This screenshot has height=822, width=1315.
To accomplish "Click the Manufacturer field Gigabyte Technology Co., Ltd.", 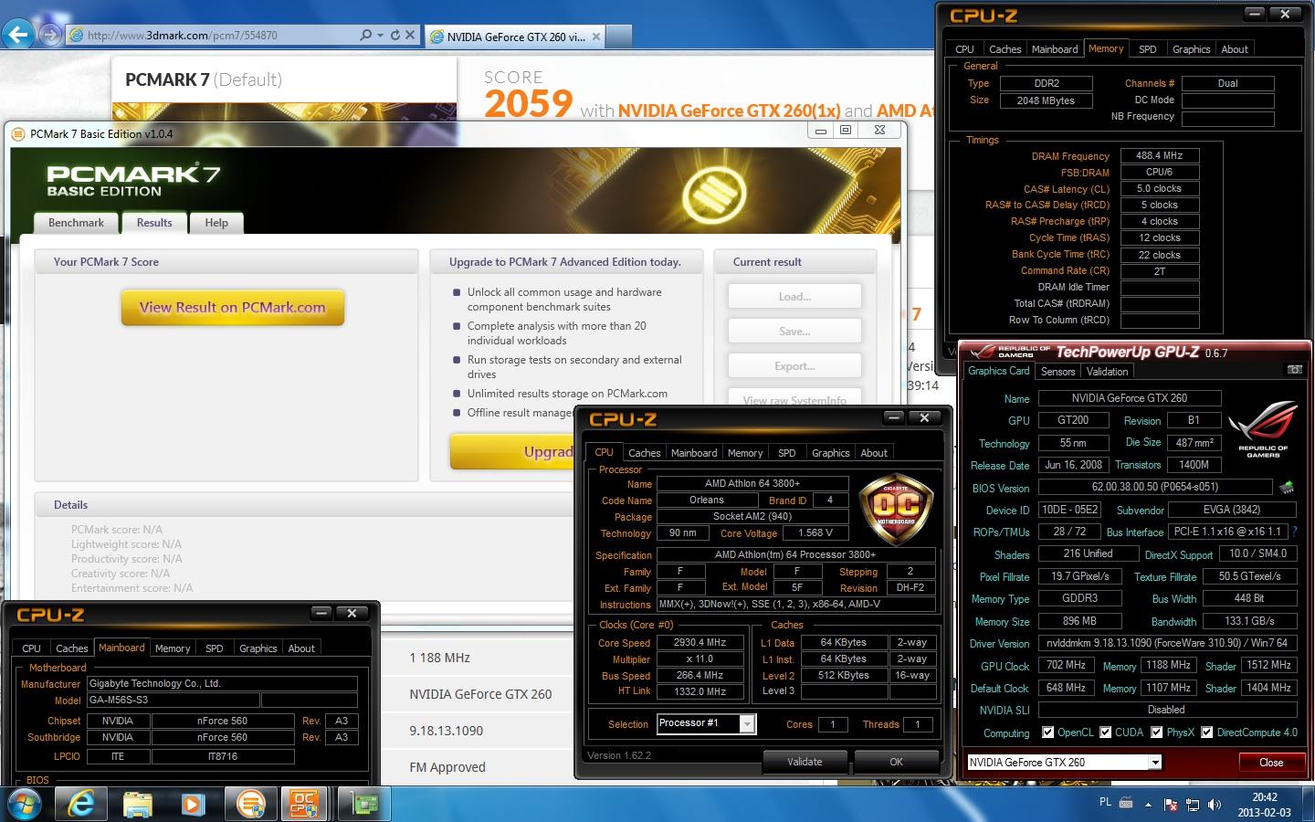I will coord(222,683).
